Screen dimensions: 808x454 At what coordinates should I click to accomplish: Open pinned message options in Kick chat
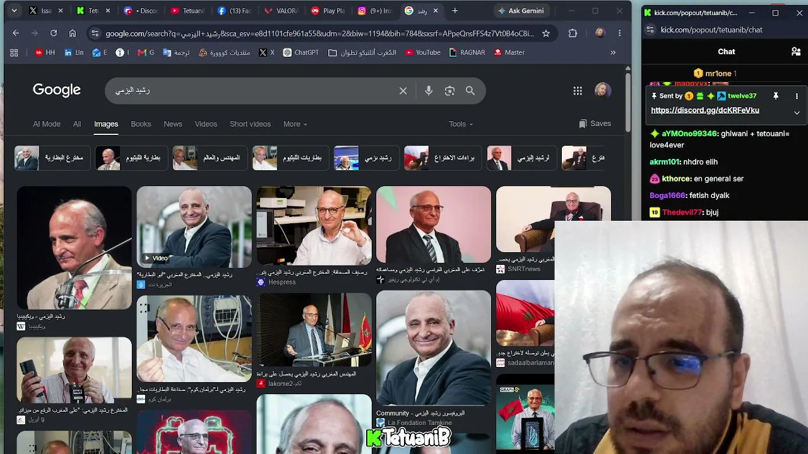point(797,96)
